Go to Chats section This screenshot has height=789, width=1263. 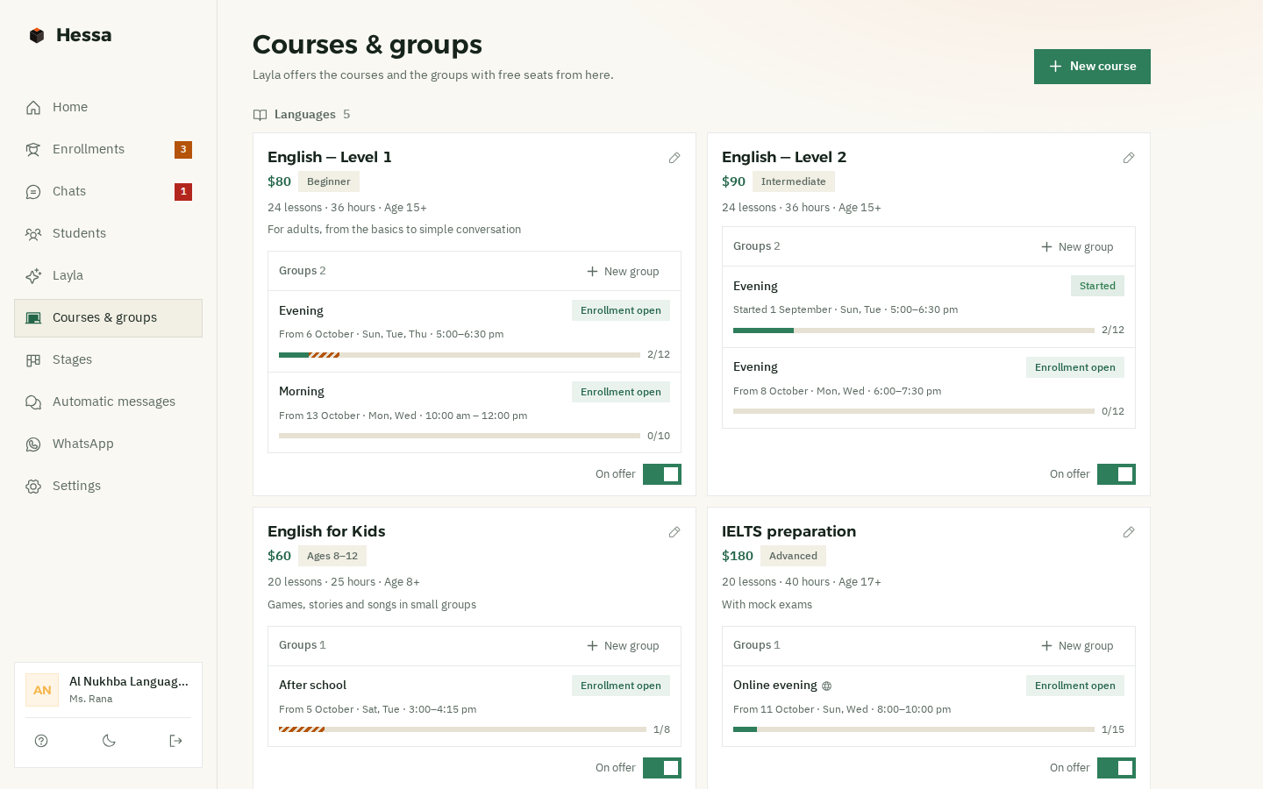click(x=108, y=191)
